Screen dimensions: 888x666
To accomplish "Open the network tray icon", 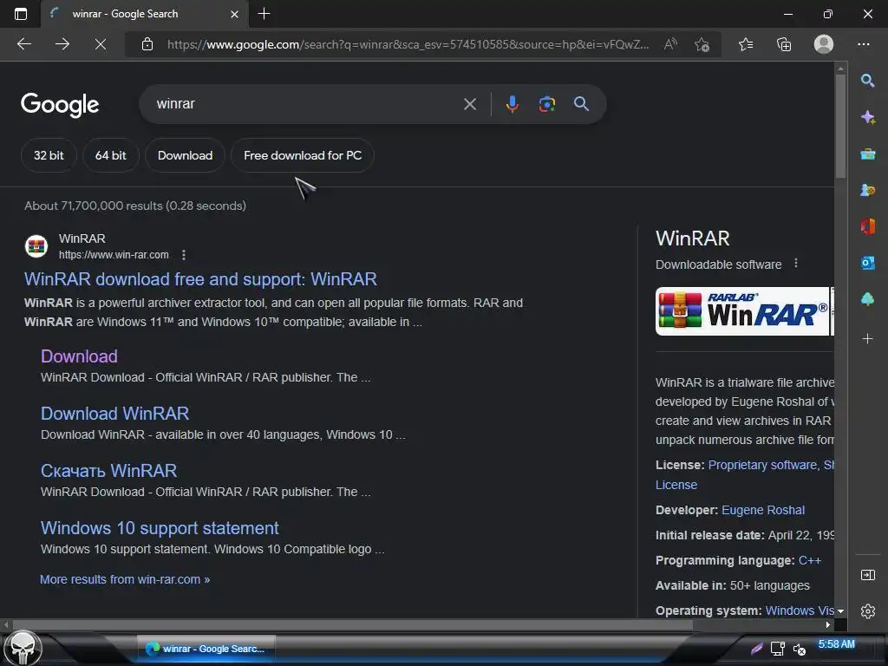I will [x=778, y=649].
